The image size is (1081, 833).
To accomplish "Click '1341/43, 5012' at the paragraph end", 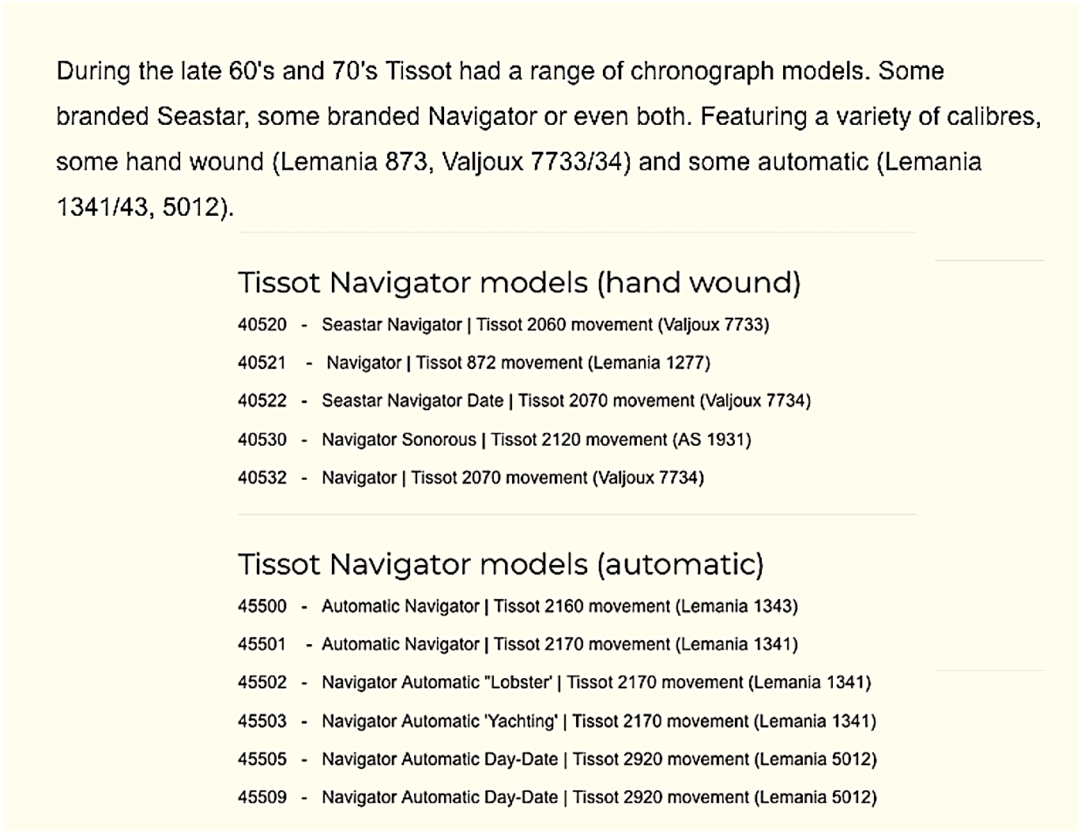I will 141,207.
